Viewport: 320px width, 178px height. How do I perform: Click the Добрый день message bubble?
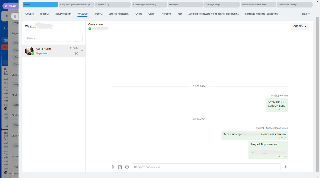coord(277,105)
